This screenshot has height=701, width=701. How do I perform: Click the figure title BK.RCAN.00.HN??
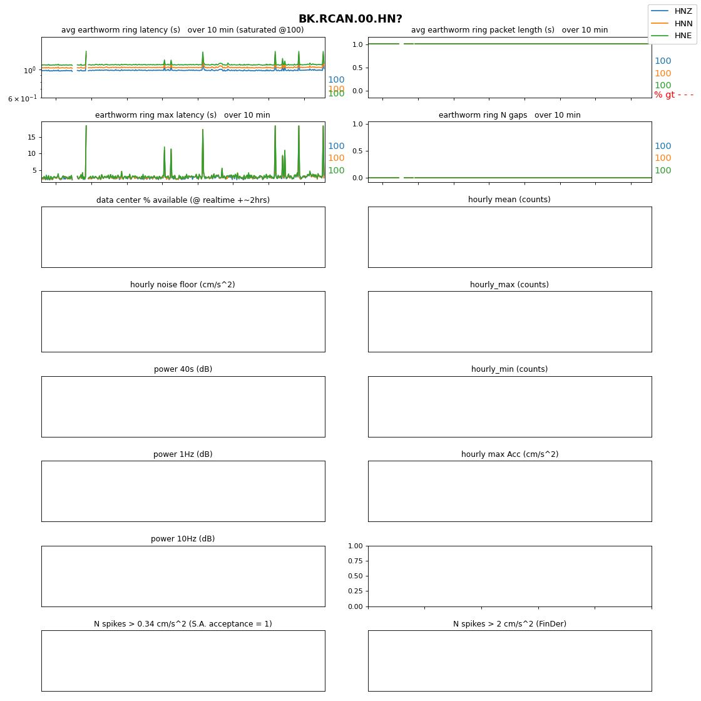350,19
